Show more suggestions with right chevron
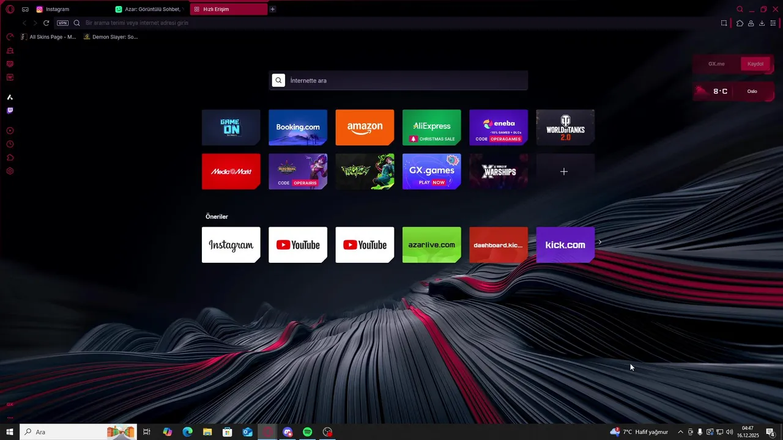 tap(600, 243)
